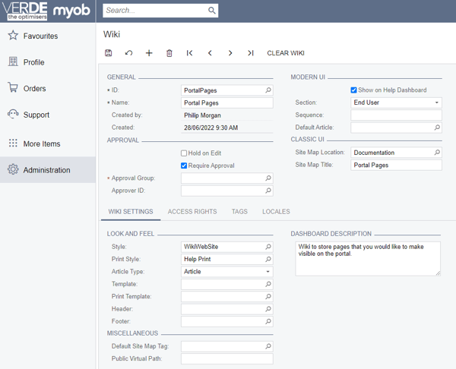Click the search magnifier icon in top bar
Viewport: 456px width, 369px height.
(212, 11)
